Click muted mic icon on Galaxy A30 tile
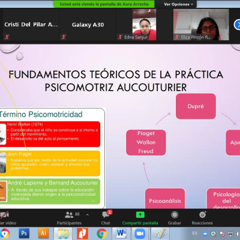The image size is (240, 240). pos(64,37)
